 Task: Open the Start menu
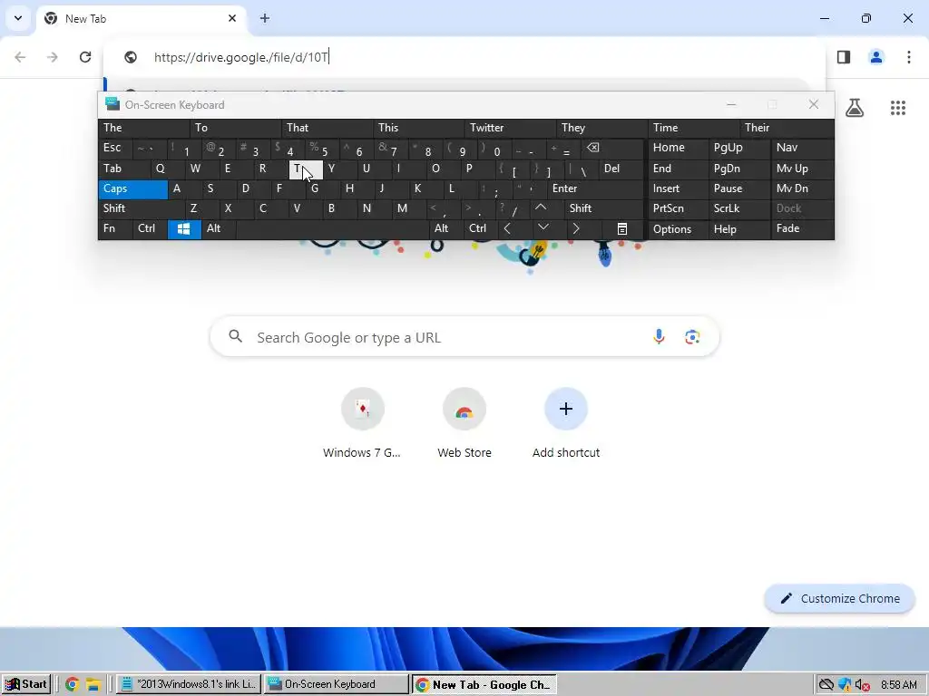(x=26, y=684)
